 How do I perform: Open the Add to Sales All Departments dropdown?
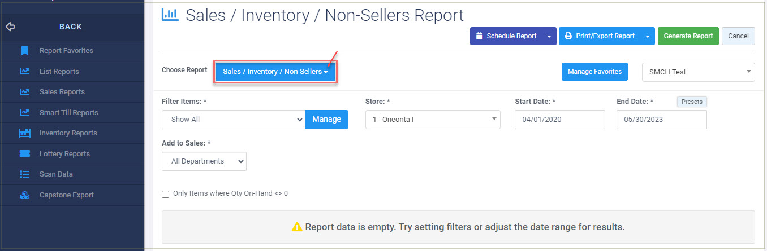tap(204, 161)
